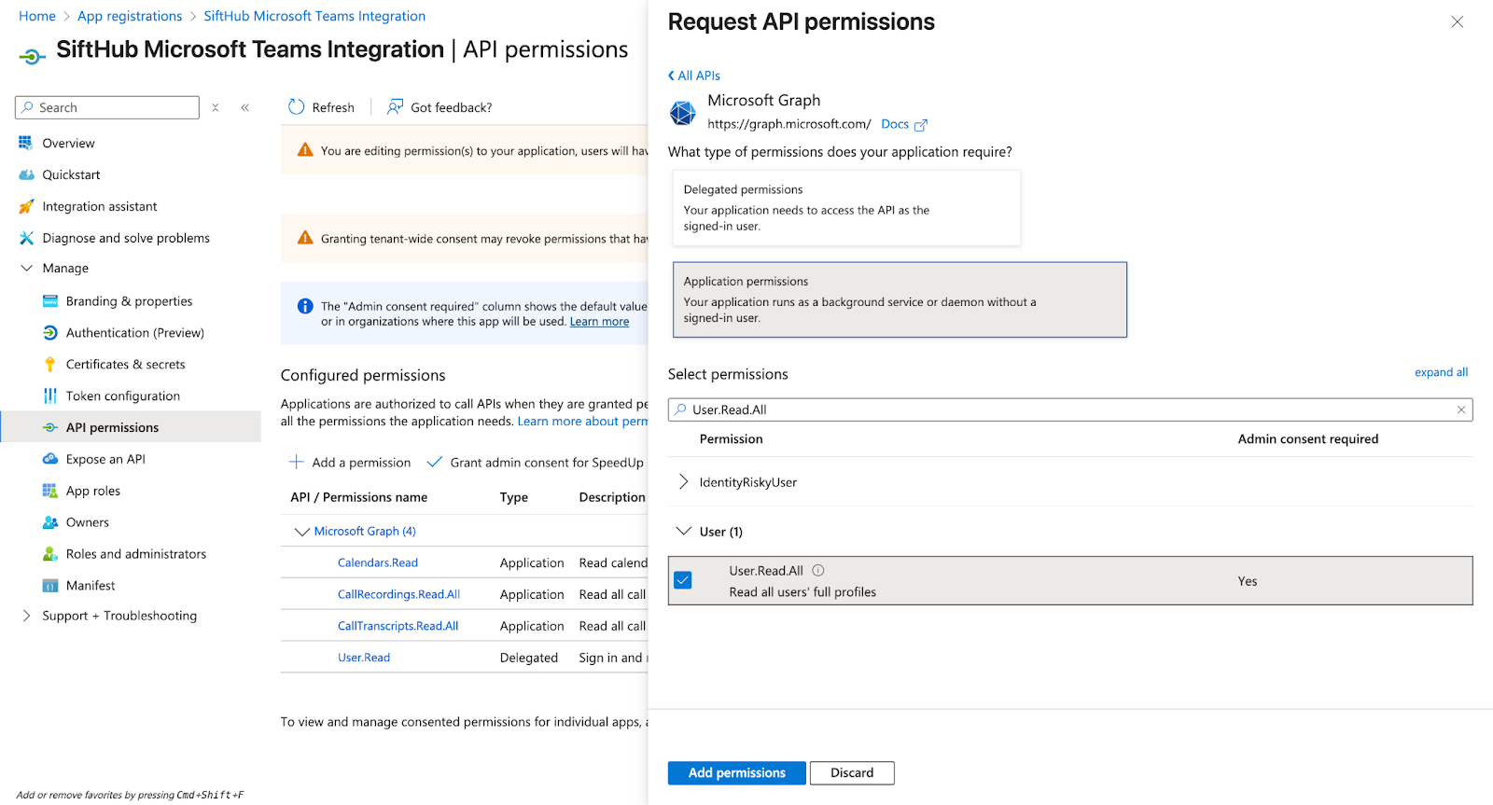The width and height of the screenshot is (1493, 805).
Task: Click the Add a permission plus icon
Action: tap(297, 463)
